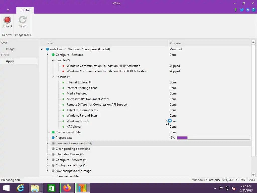The height and width of the screenshot is (193, 257).
Task: Select the Toolbar tab
Action: coord(25,10)
